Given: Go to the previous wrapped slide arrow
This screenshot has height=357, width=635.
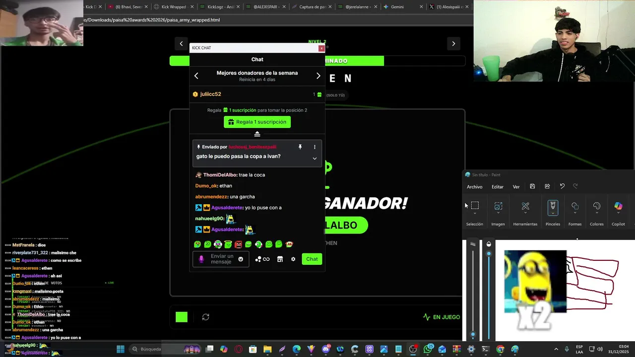Looking at the screenshot, I should tap(181, 44).
